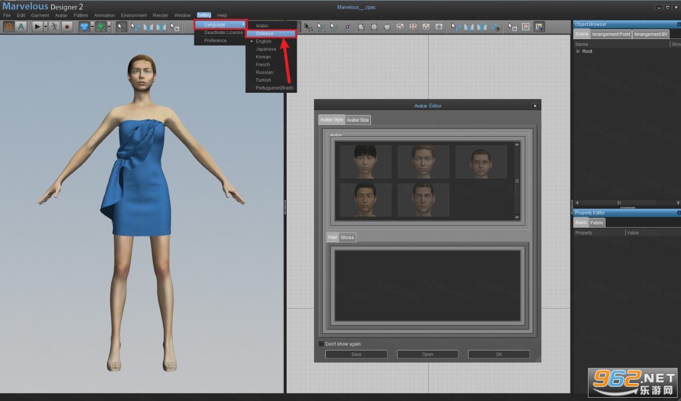Select English in the language list
This screenshot has height=401, width=681.
[263, 41]
